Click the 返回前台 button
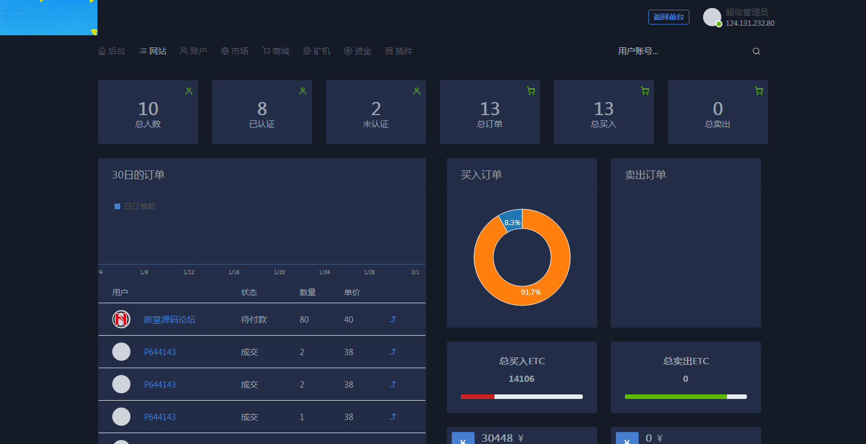This screenshot has height=444, width=866. [668, 17]
